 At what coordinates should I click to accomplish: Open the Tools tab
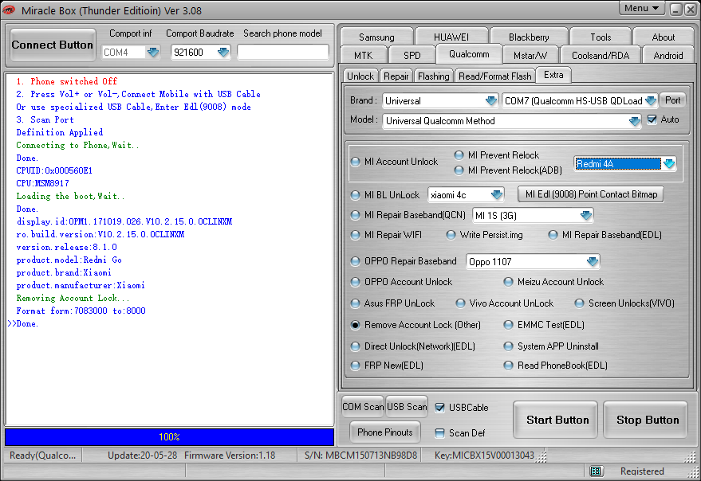tap(601, 37)
